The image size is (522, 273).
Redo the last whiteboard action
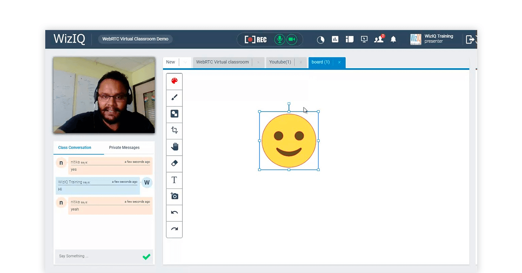pyautogui.click(x=174, y=229)
